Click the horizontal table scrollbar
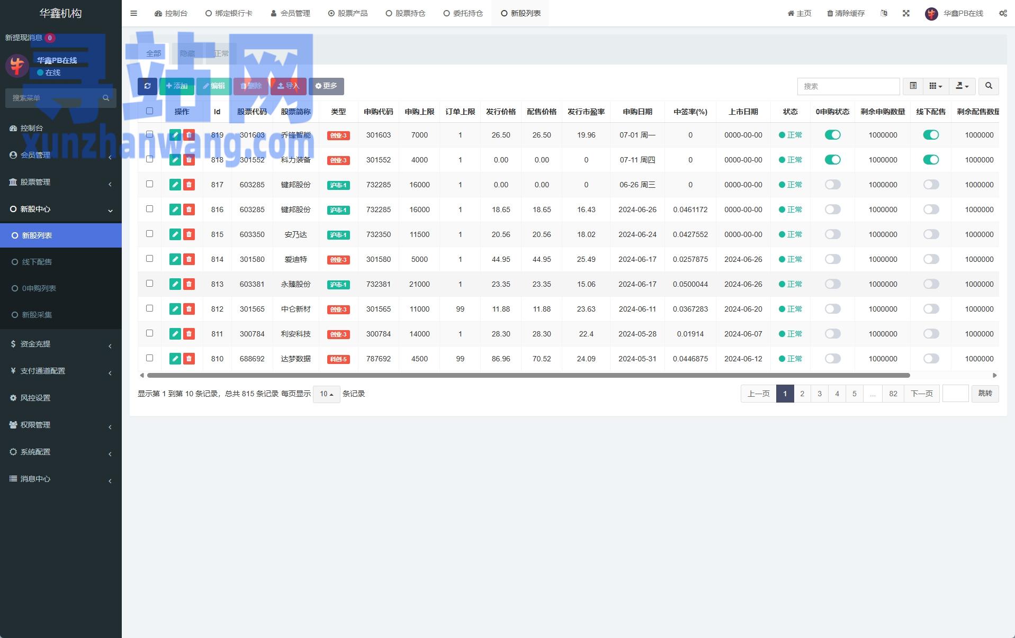1015x638 pixels. point(528,375)
